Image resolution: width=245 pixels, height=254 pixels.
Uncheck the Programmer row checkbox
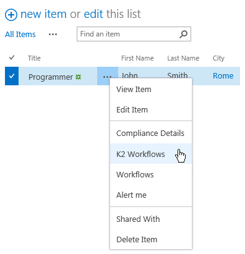[x=12, y=76]
